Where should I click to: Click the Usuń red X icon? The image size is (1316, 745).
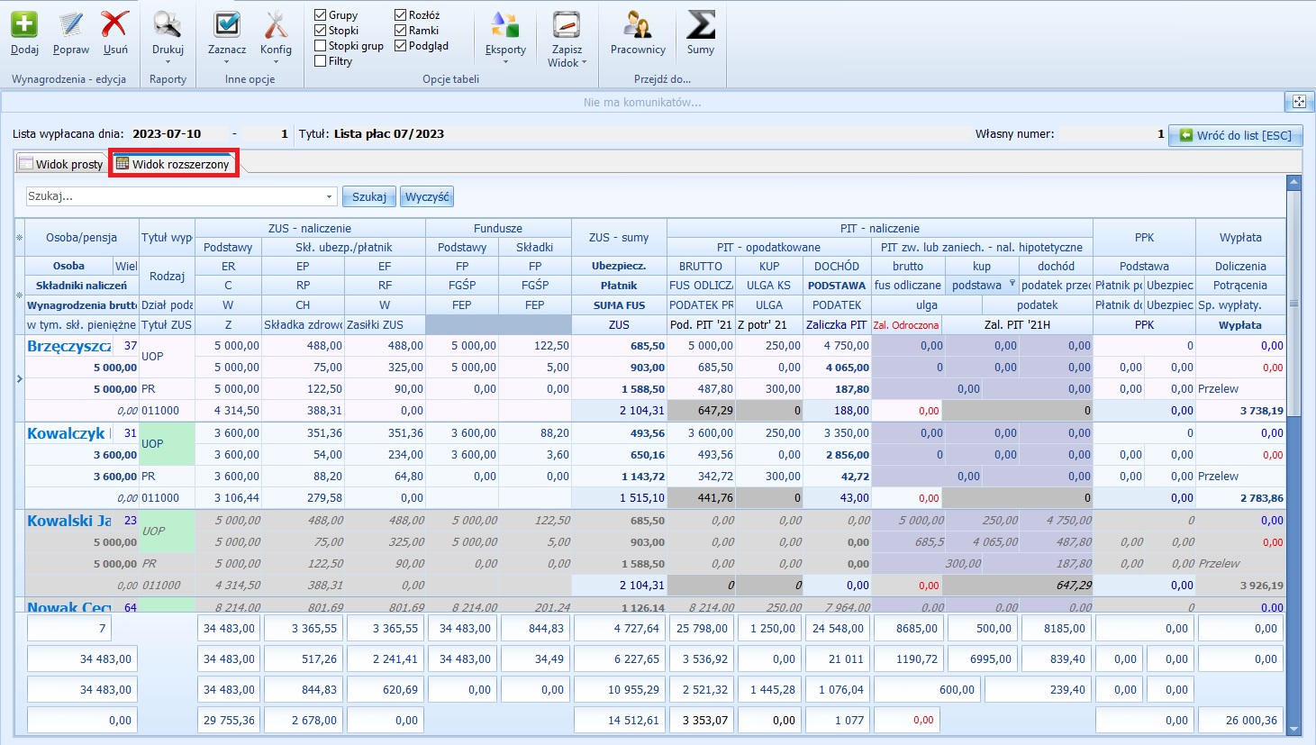(x=115, y=24)
